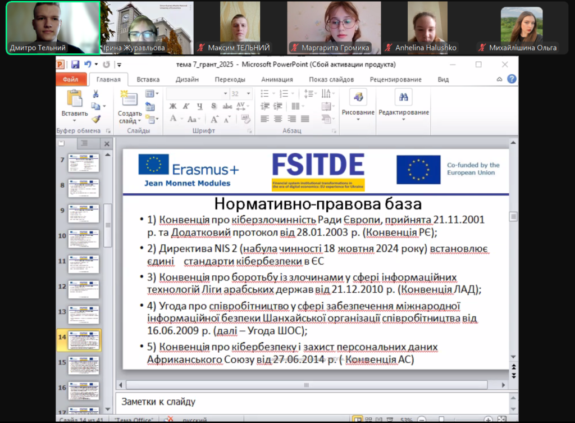Switch to the Рецензирование tab
This screenshot has height=423, width=575.
[395, 79]
